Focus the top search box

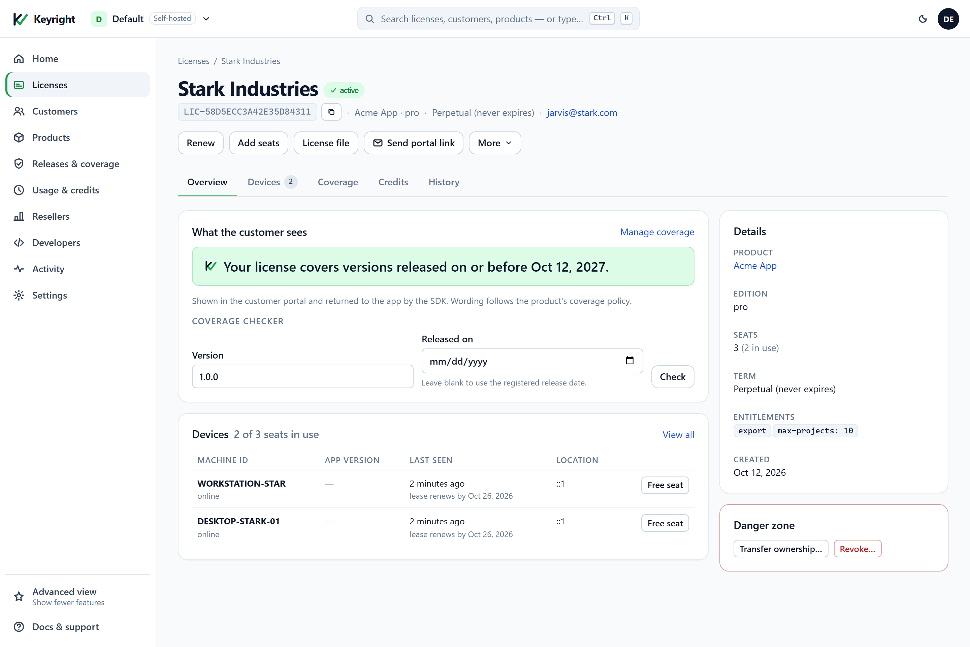(x=498, y=19)
